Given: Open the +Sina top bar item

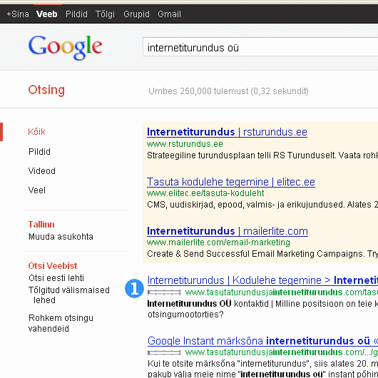Looking at the screenshot, I should coord(18,14).
